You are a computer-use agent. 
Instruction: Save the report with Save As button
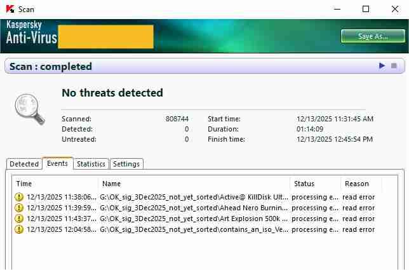pos(373,36)
